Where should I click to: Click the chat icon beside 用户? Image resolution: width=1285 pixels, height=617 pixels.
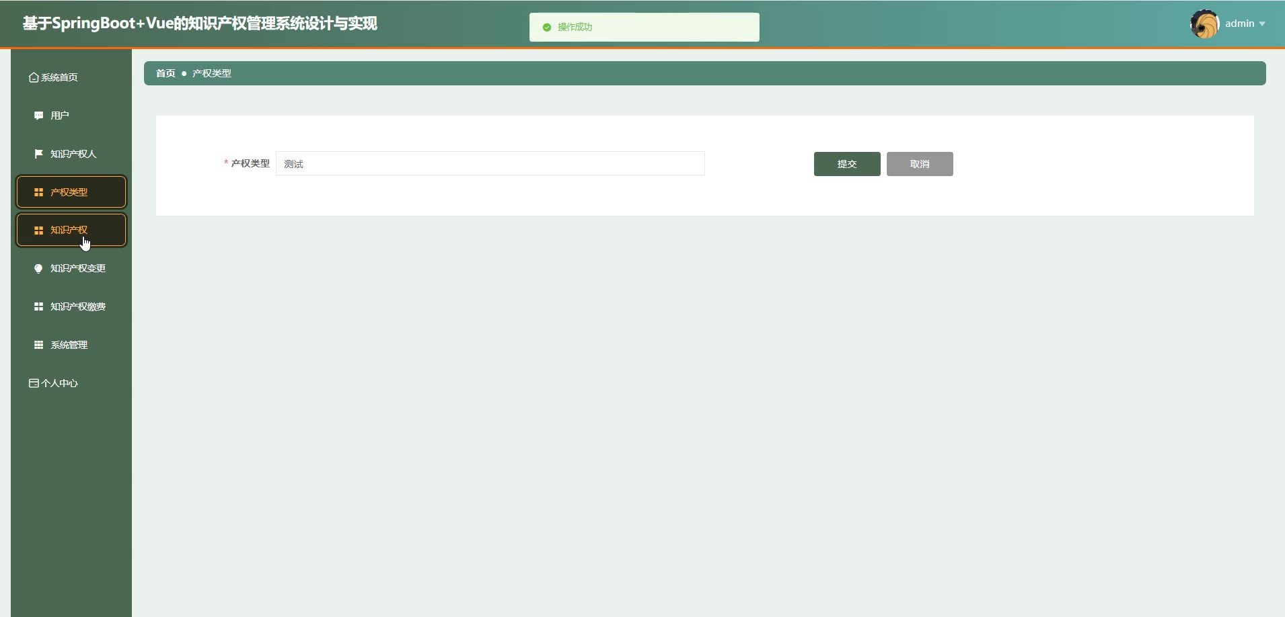tap(38, 116)
